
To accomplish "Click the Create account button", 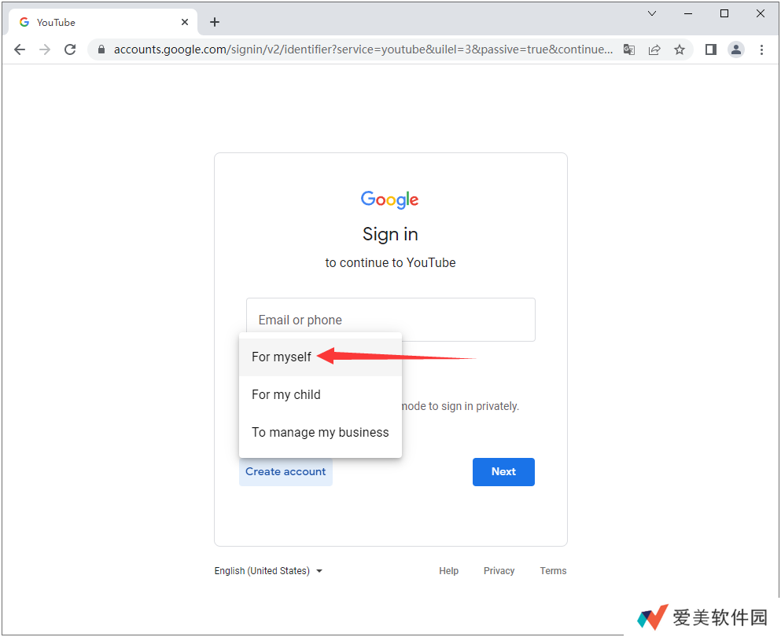I will (x=286, y=472).
